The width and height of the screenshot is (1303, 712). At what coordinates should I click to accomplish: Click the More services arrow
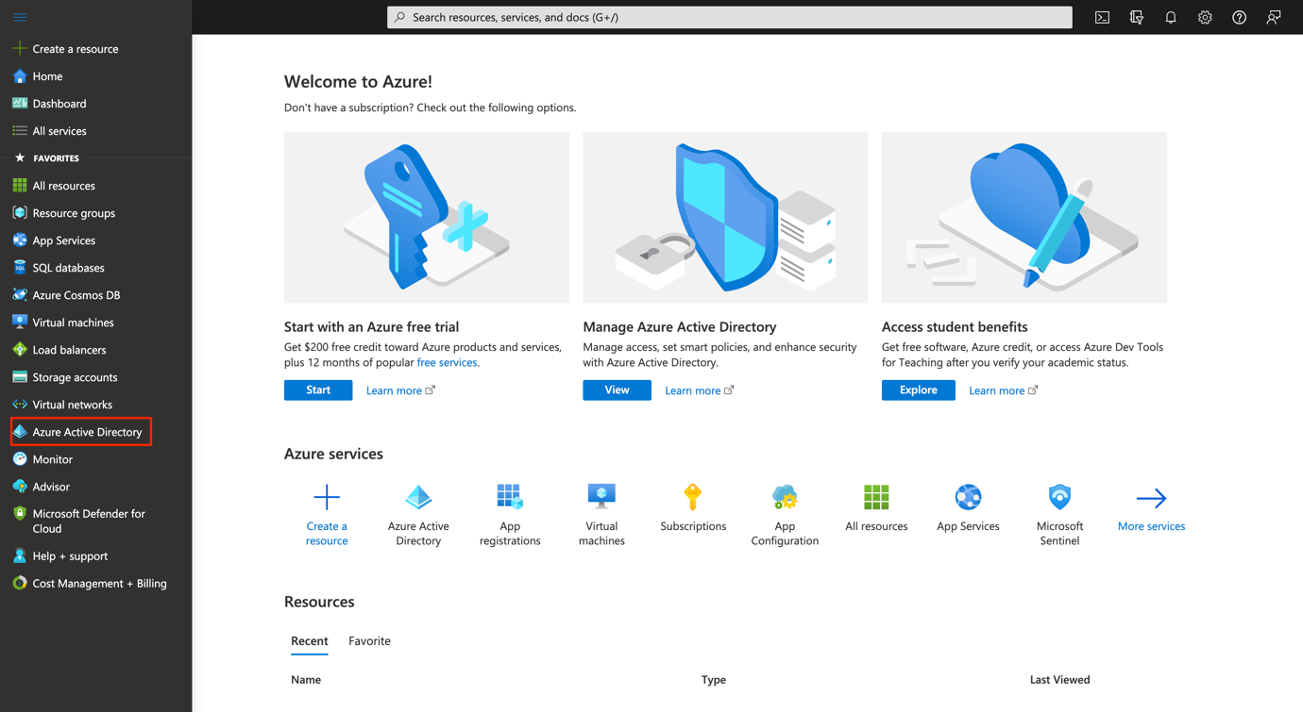(x=1151, y=507)
